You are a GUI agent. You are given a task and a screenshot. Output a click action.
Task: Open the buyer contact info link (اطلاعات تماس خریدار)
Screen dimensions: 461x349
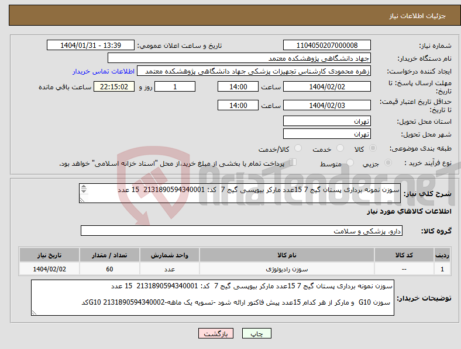tap(104, 71)
